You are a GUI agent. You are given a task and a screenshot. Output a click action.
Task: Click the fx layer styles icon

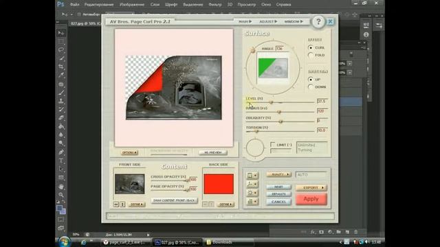click(313, 232)
